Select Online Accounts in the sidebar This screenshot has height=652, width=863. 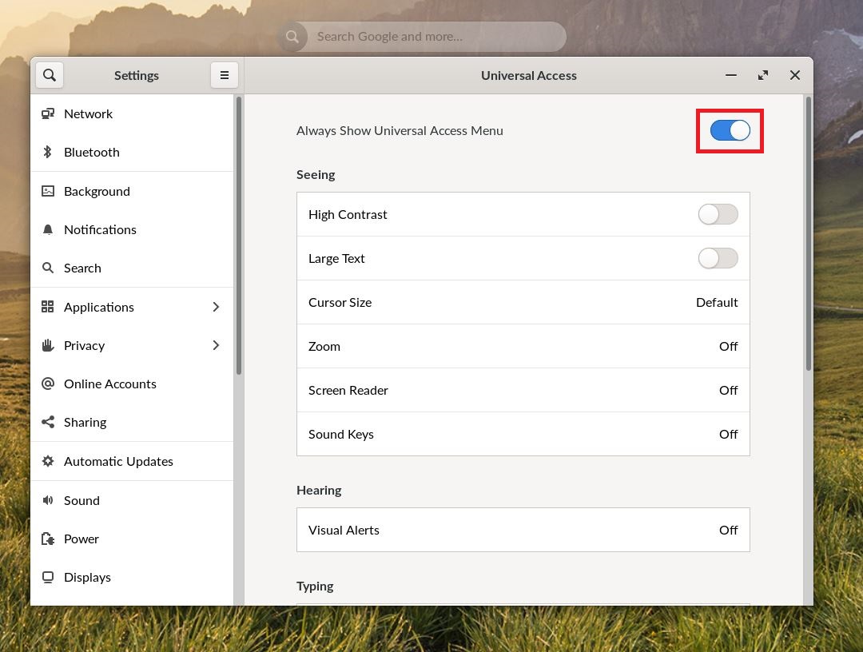click(x=132, y=384)
